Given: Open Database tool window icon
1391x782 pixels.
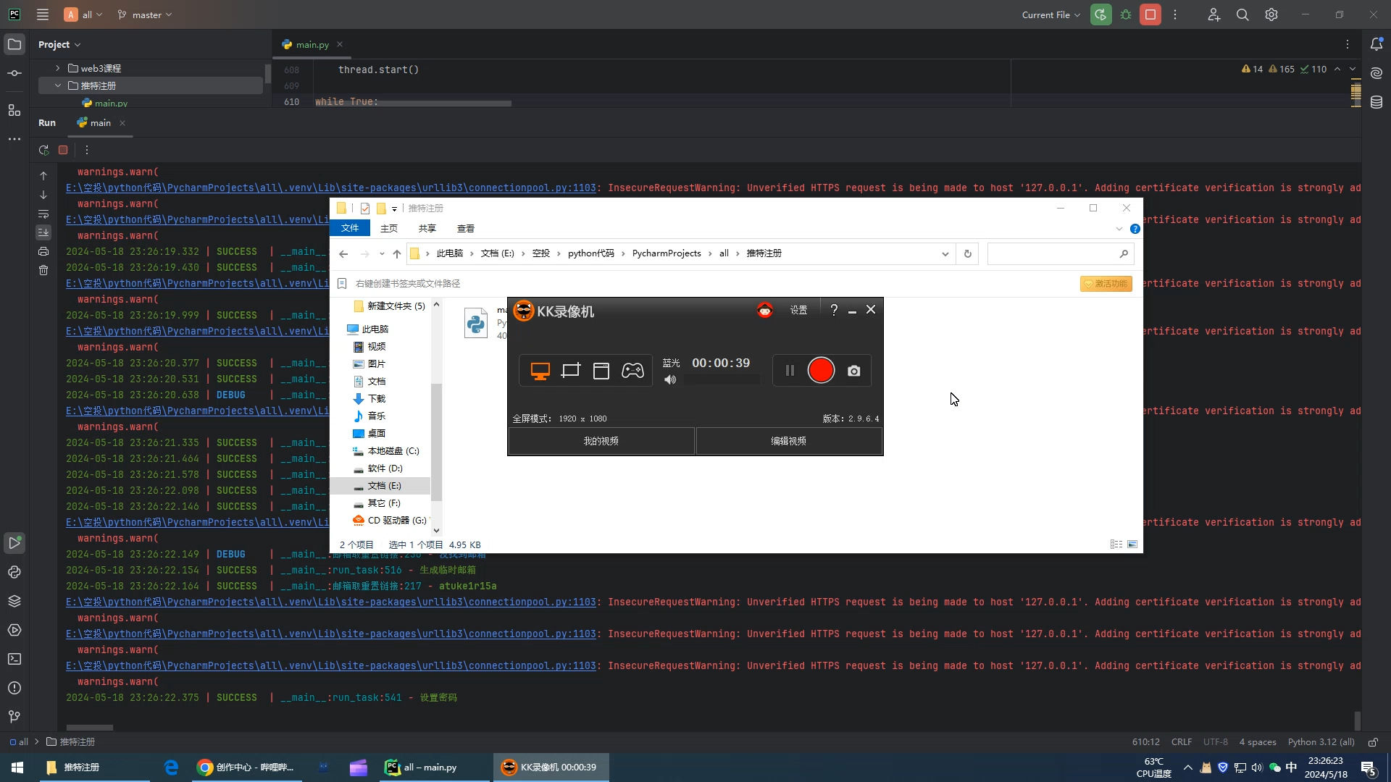Looking at the screenshot, I should 1377,102.
